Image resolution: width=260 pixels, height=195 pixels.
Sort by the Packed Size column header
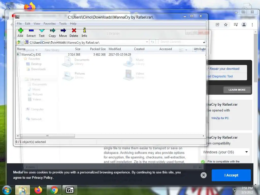coord(98,49)
